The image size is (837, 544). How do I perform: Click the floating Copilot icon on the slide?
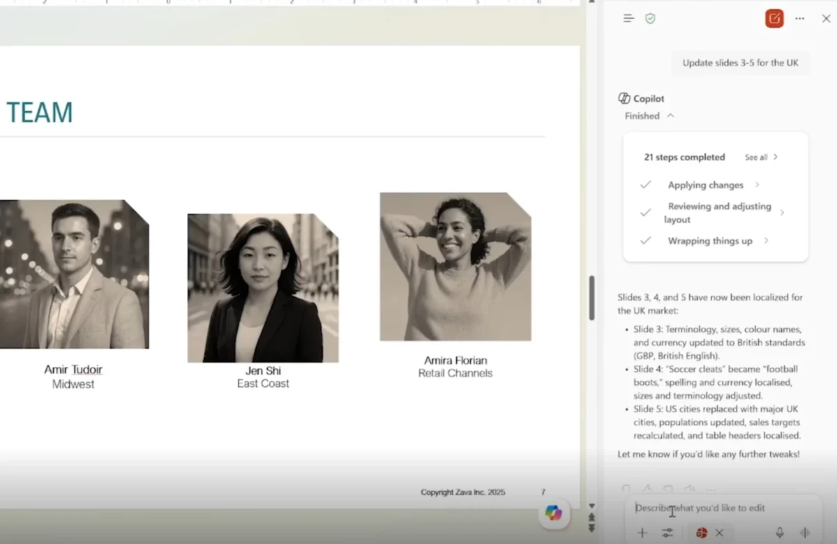point(554,513)
